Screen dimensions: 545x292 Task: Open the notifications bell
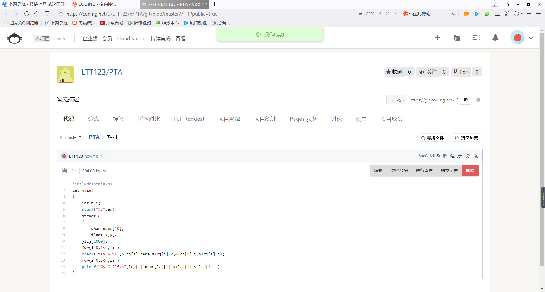tap(495, 38)
